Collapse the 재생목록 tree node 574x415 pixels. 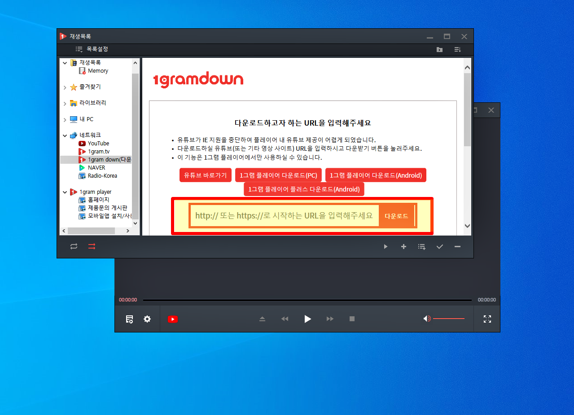point(65,63)
